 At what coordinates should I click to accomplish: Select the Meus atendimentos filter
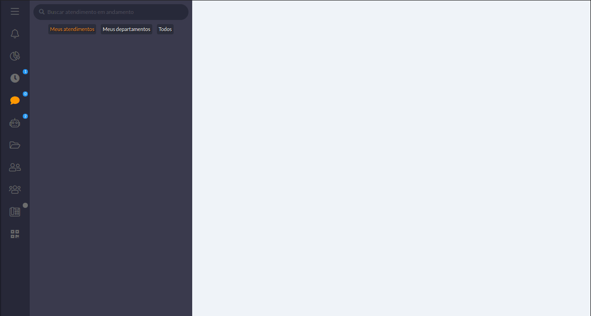coord(72,29)
